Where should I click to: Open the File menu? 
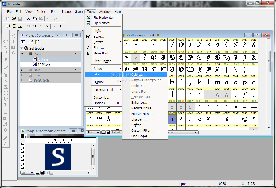click(9, 11)
